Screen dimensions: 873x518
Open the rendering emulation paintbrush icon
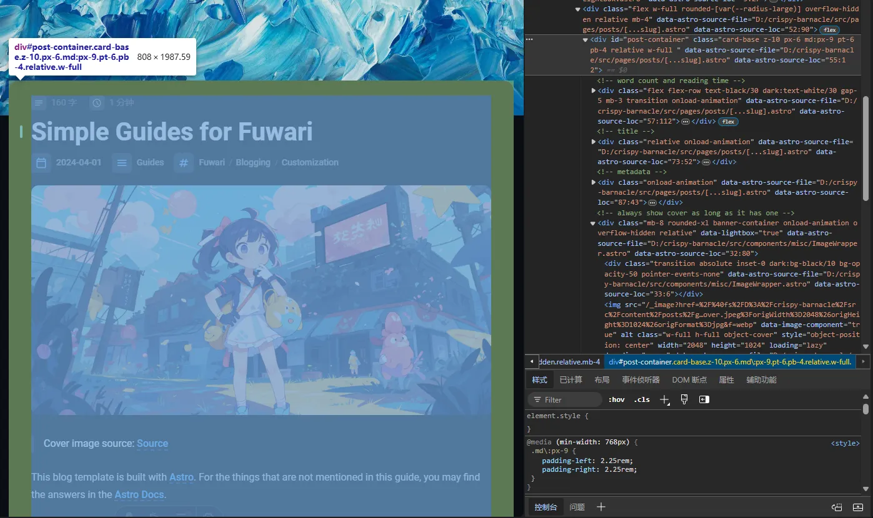[x=684, y=399]
